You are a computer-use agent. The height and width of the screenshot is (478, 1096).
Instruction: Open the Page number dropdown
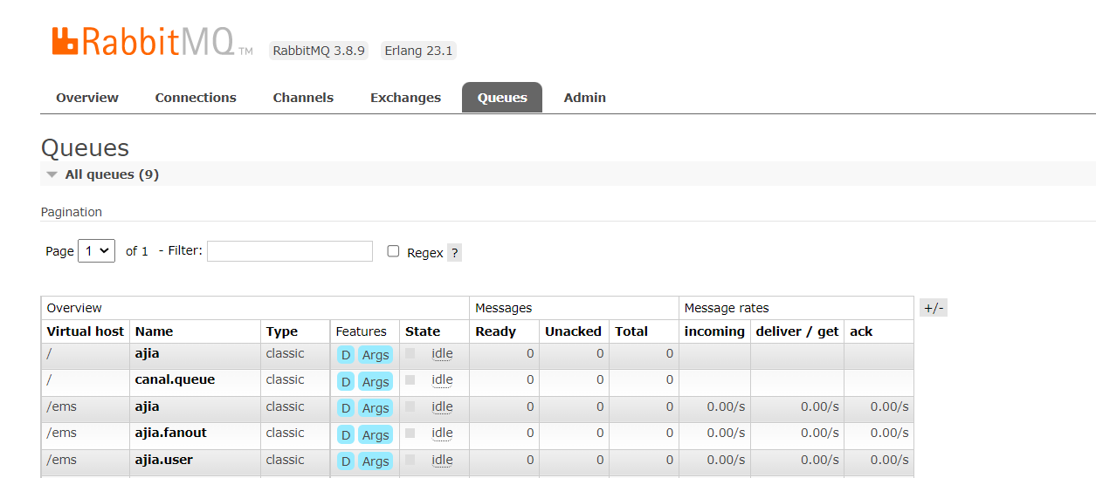click(96, 251)
